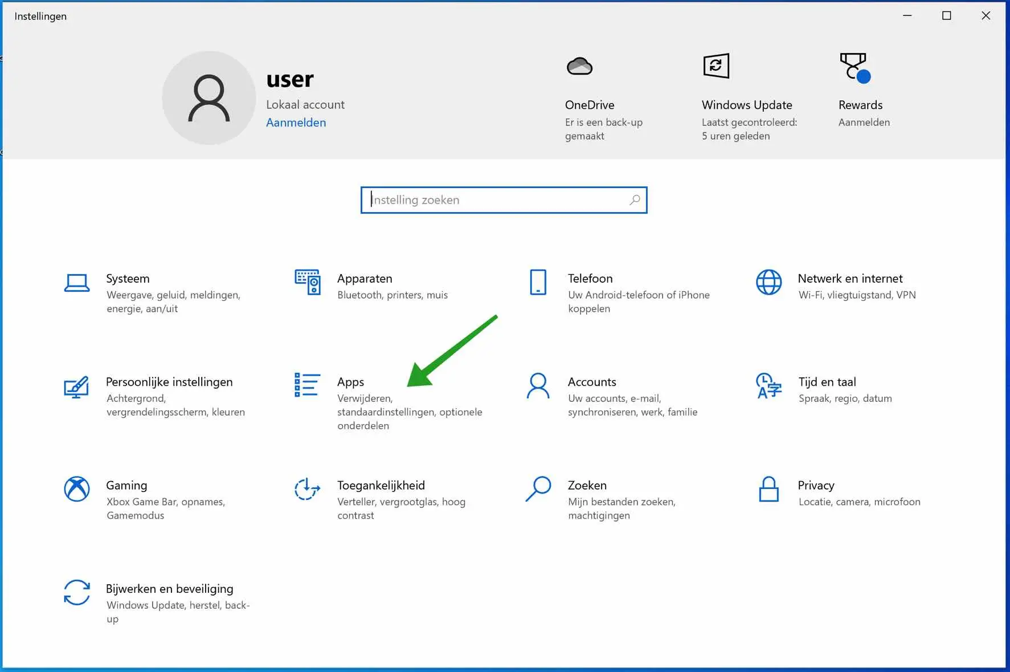Open the Toegankelijkheid settings title
The width and height of the screenshot is (1010, 672).
pyautogui.click(x=381, y=485)
